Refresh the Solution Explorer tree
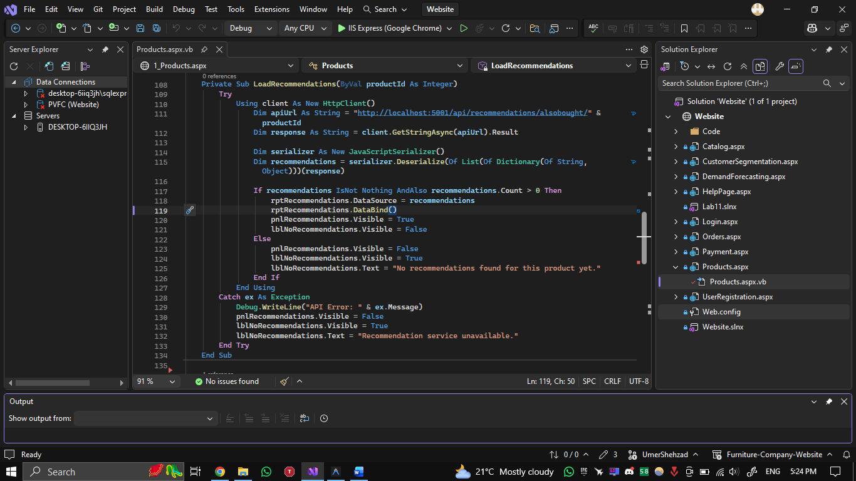The image size is (856, 481). click(728, 66)
